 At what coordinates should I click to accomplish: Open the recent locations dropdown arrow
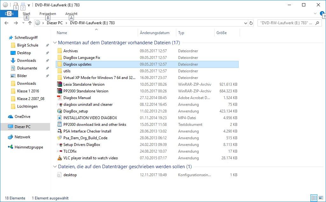(23, 23)
